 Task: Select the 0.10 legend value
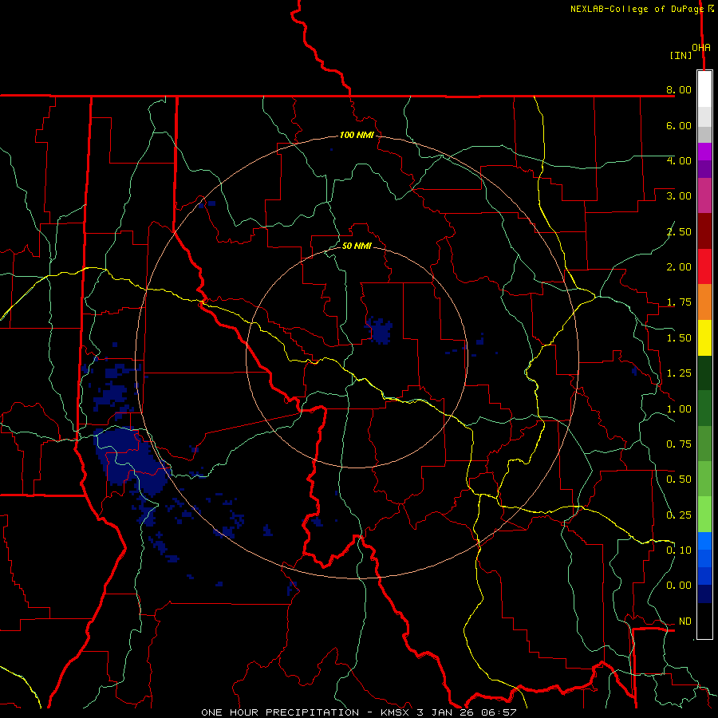(x=679, y=550)
